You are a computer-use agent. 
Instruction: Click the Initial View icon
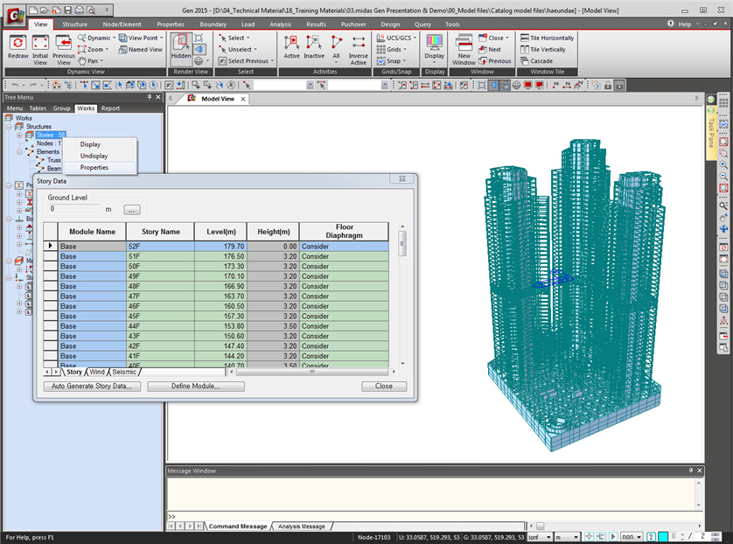pos(40,43)
